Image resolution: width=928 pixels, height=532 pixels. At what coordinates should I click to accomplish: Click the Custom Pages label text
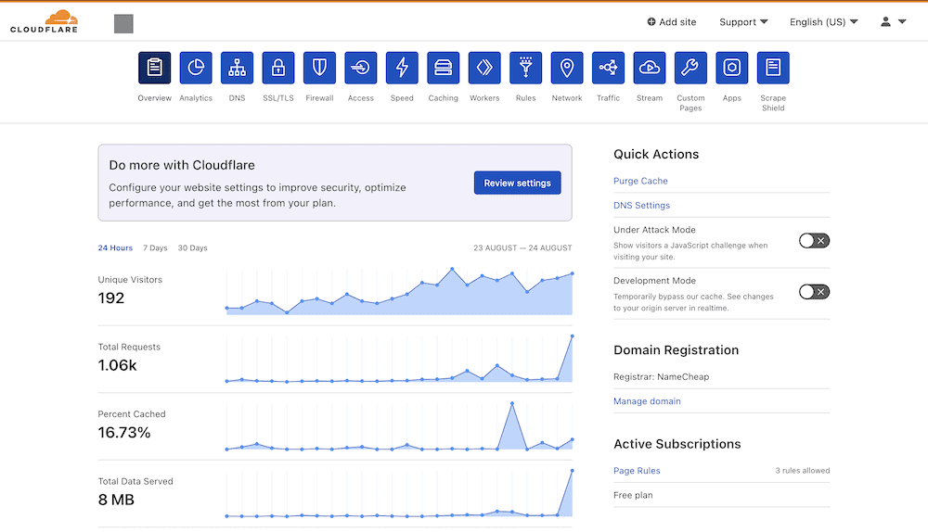coord(690,103)
